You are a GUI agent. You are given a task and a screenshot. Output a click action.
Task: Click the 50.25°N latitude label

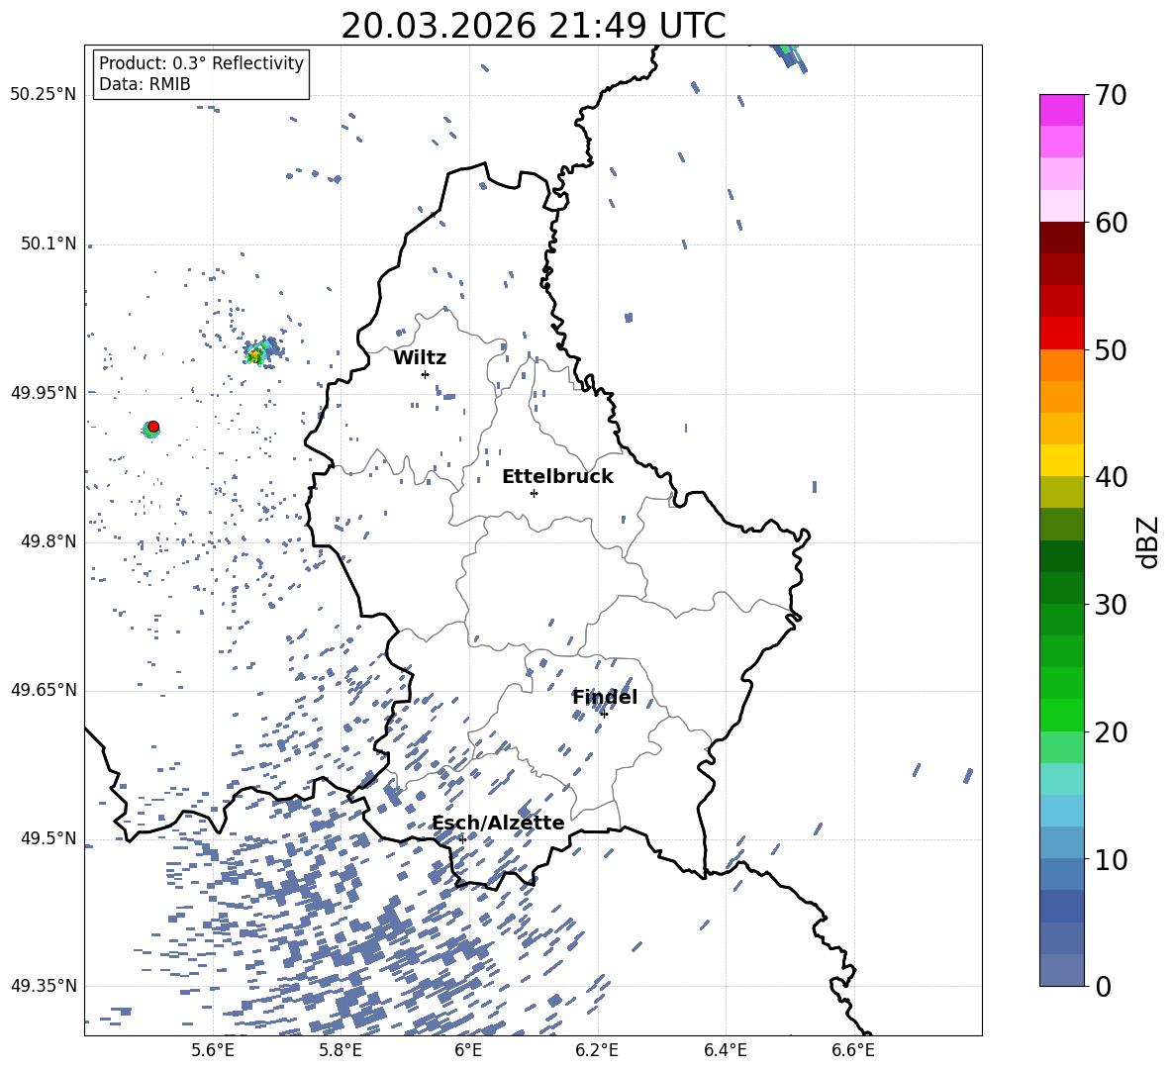[44, 95]
